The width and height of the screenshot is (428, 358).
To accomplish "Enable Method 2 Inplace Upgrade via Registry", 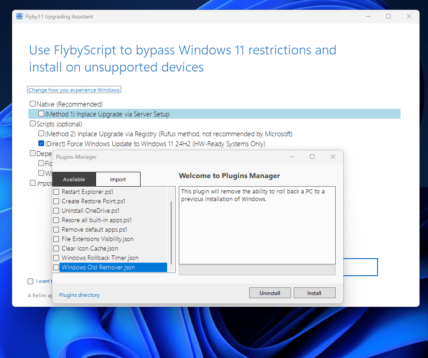I will [x=41, y=134].
